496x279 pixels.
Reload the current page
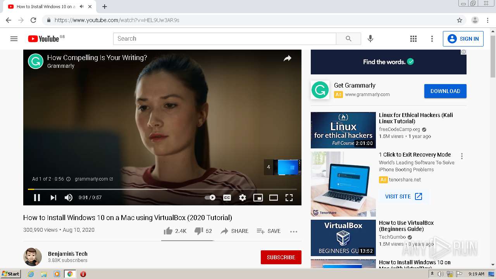pyautogui.click(x=33, y=20)
